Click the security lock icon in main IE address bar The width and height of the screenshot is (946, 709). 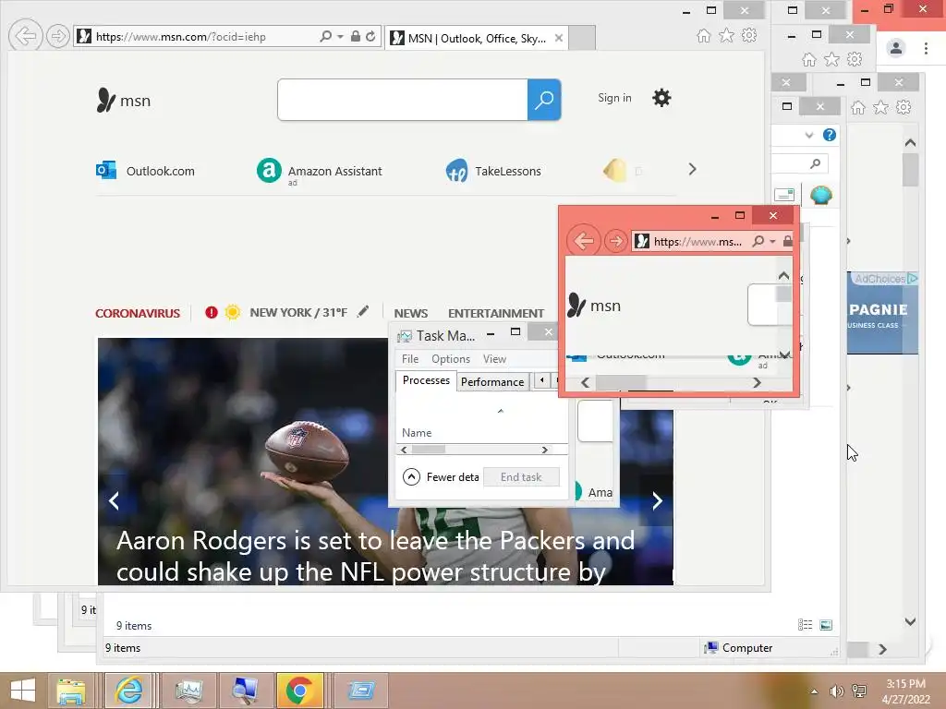click(x=356, y=36)
